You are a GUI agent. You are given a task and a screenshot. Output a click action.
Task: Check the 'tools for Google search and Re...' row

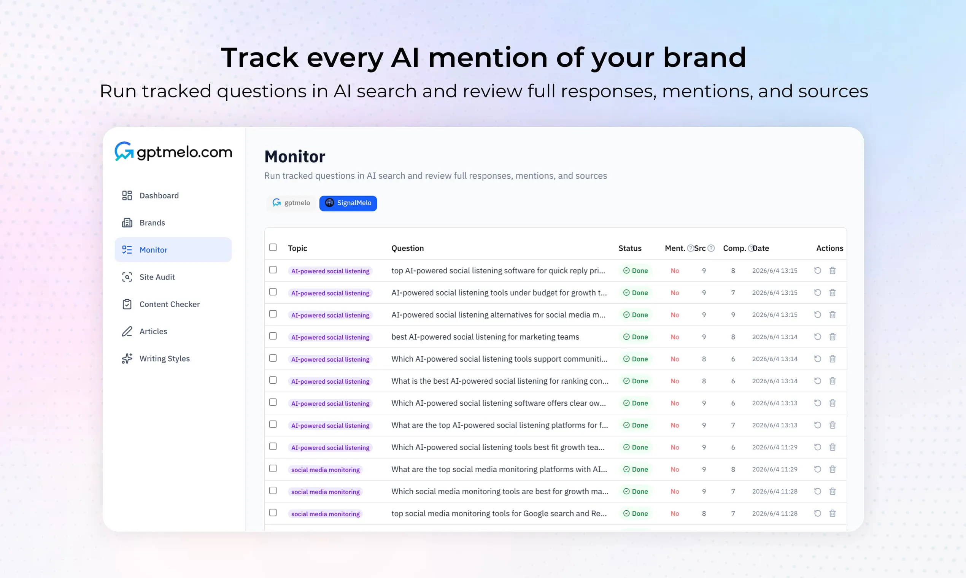coord(273,513)
